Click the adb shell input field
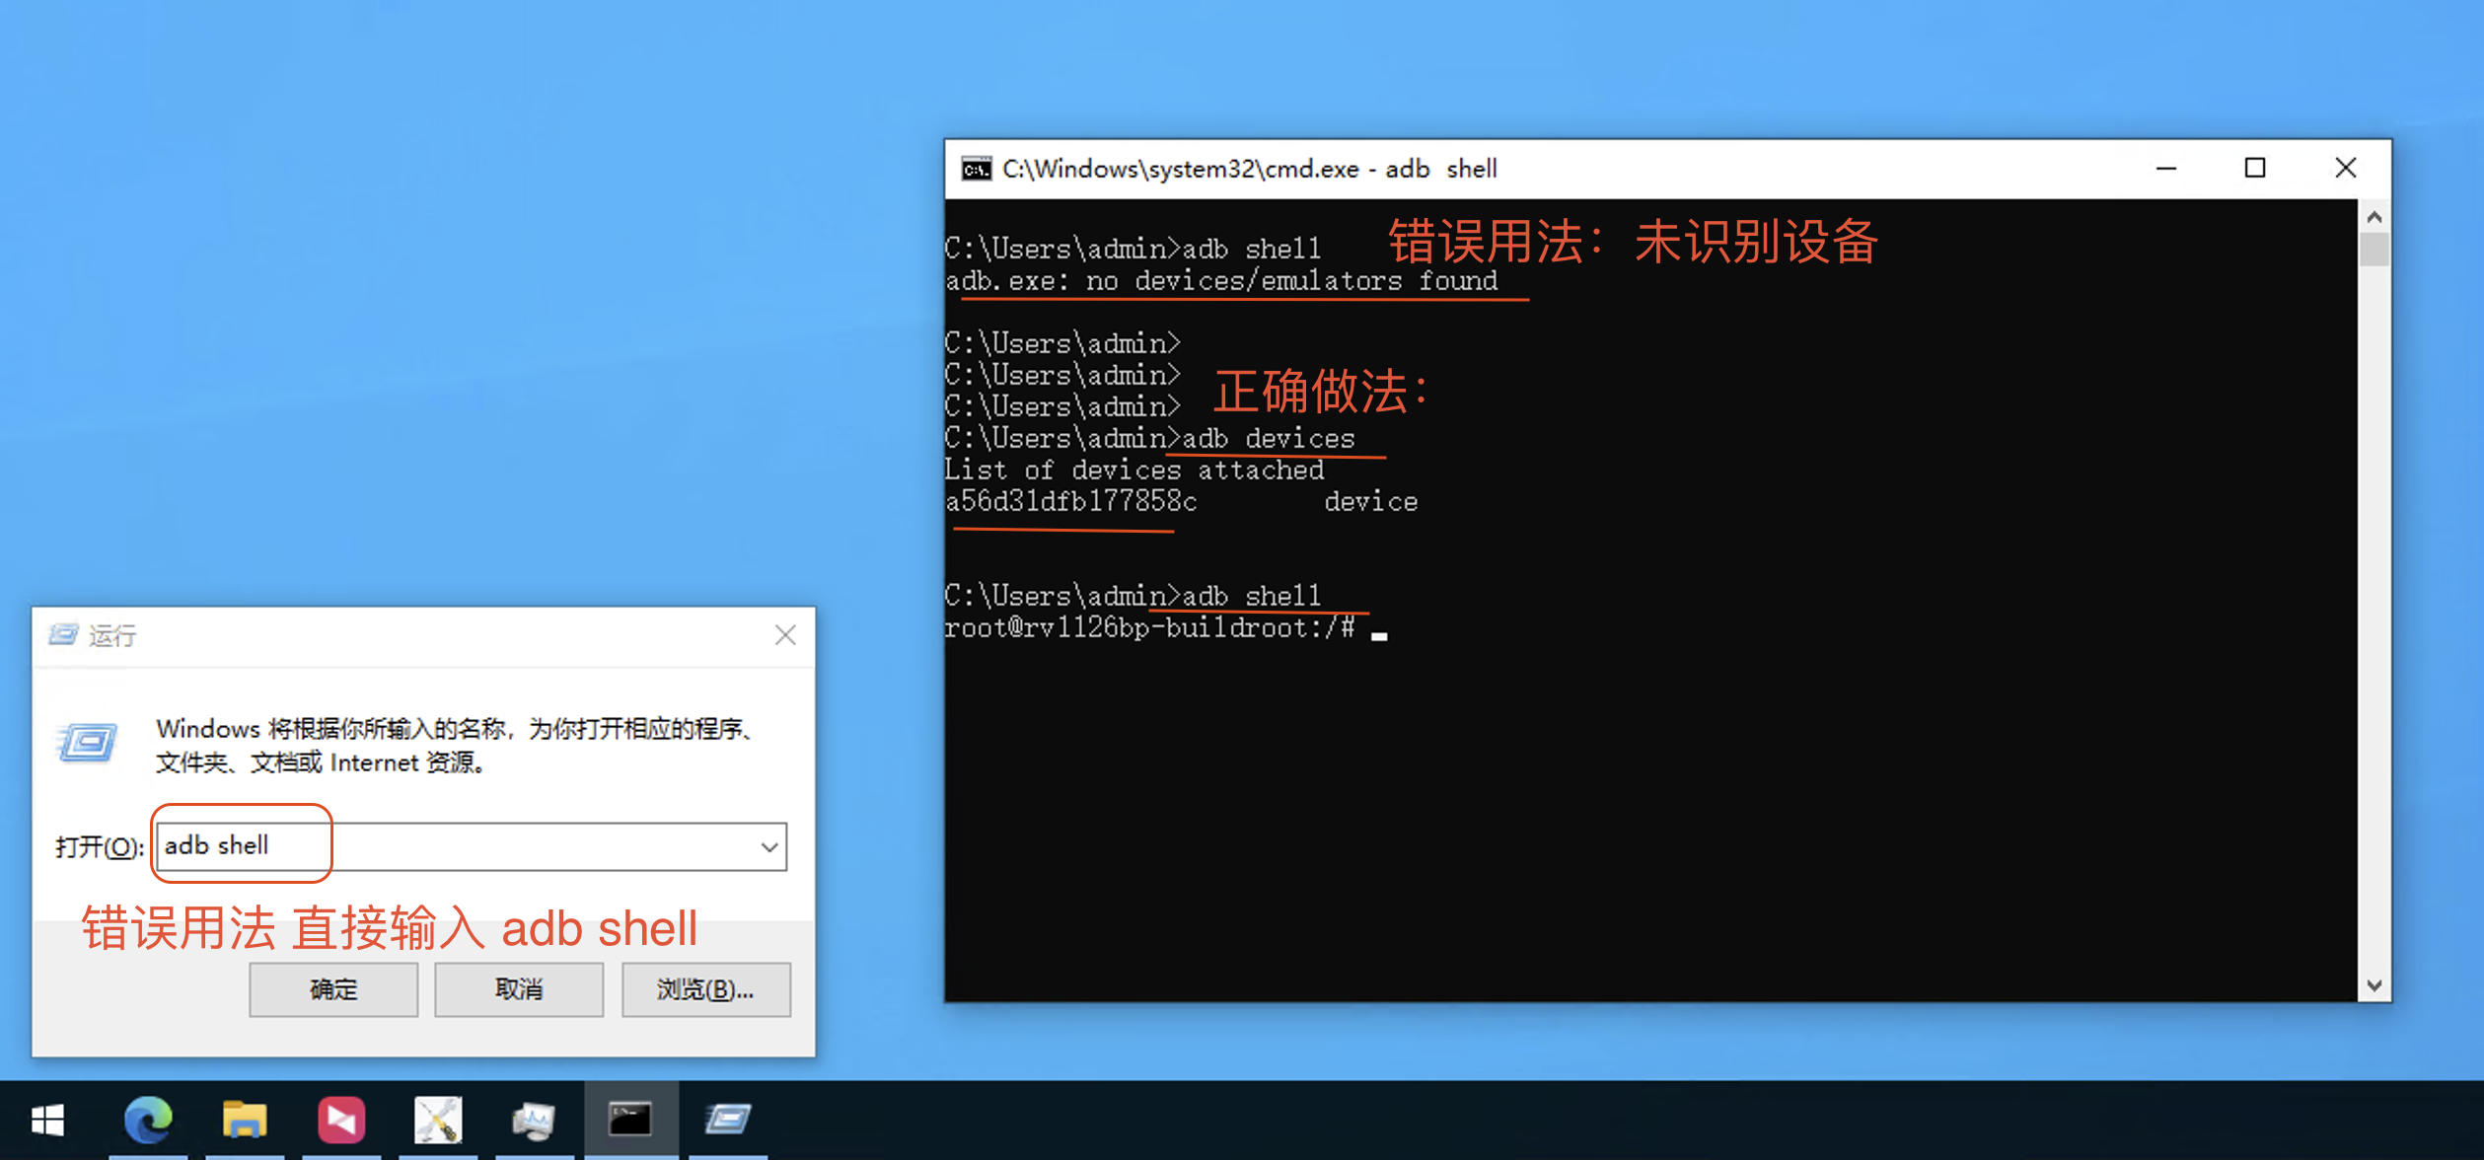Screen dimensions: 2484x1160 point(454,846)
